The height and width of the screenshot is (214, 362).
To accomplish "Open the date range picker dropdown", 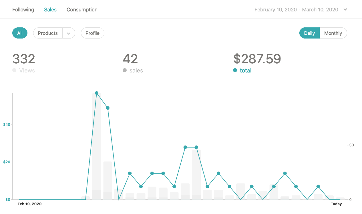I will point(345,9).
